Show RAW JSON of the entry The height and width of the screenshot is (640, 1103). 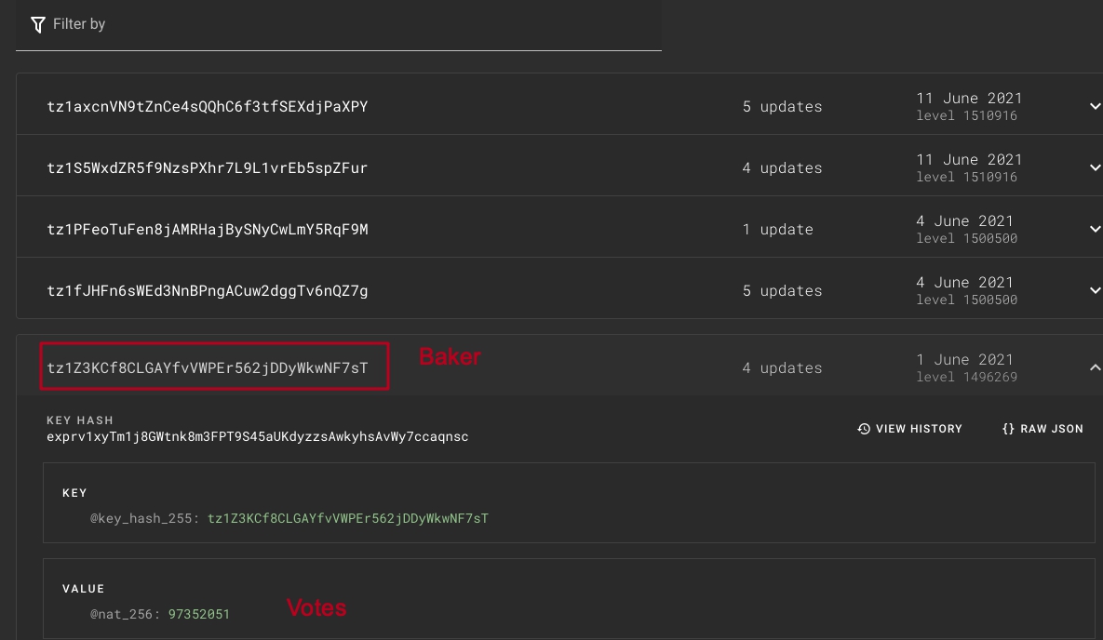coord(1042,429)
